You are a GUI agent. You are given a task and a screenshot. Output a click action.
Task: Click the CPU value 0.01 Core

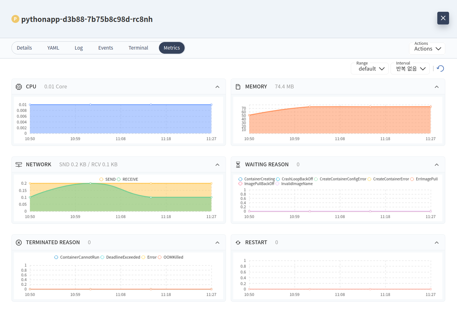[56, 87]
